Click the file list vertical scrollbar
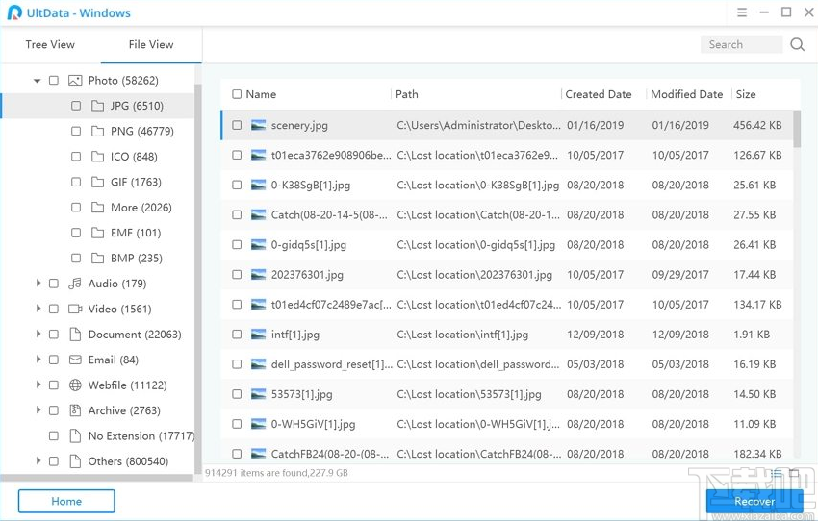The image size is (818, 521). pos(797,129)
